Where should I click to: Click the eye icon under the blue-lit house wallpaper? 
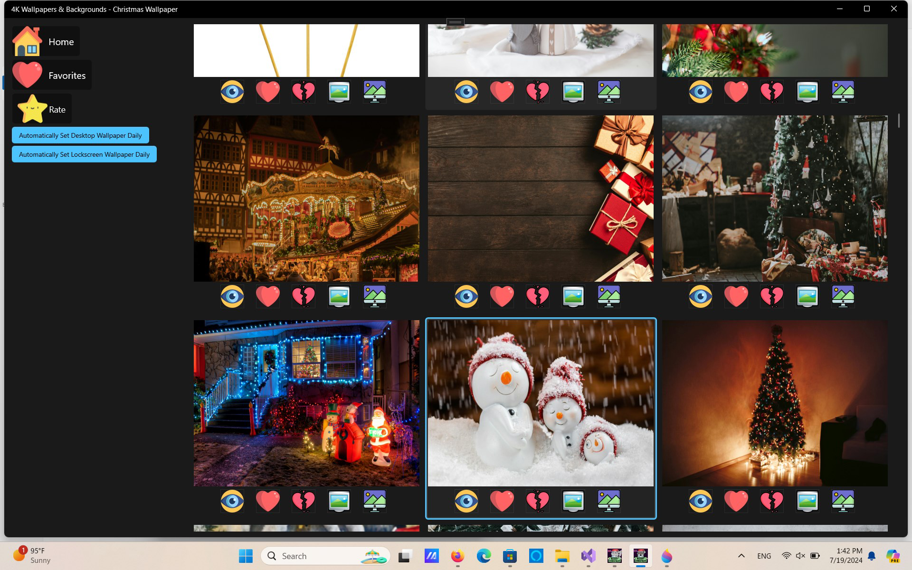(x=232, y=501)
